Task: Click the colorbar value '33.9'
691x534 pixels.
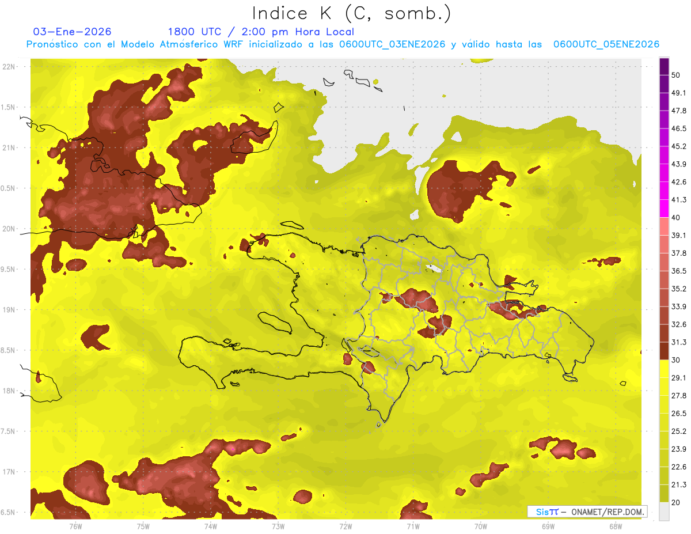Action: pyautogui.click(x=679, y=306)
